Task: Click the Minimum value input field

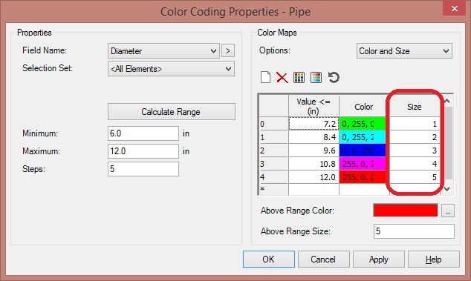Action: [143, 133]
